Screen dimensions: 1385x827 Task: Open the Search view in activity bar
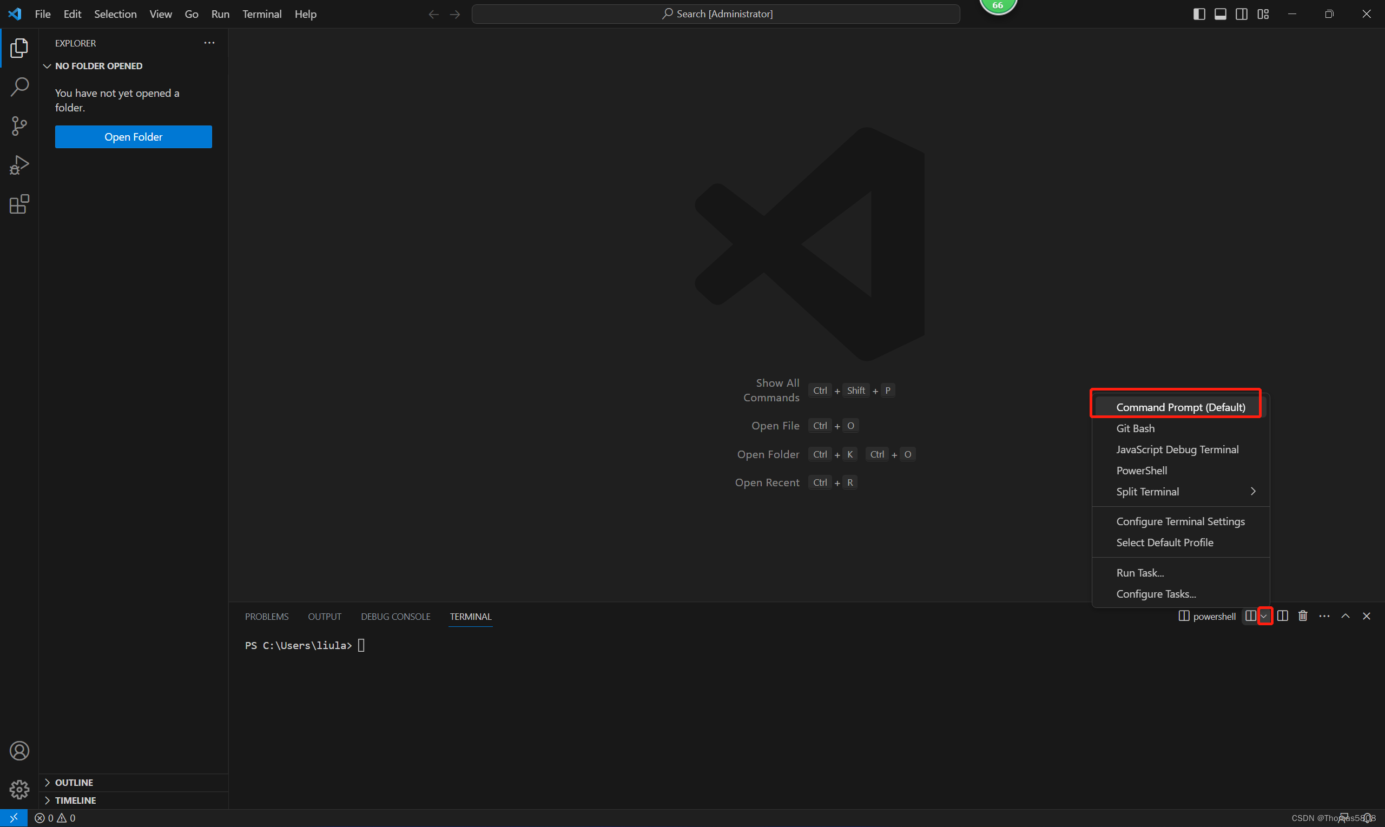click(x=19, y=87)
